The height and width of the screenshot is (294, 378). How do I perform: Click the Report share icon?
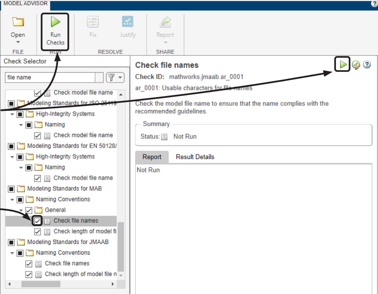(165, 23)
